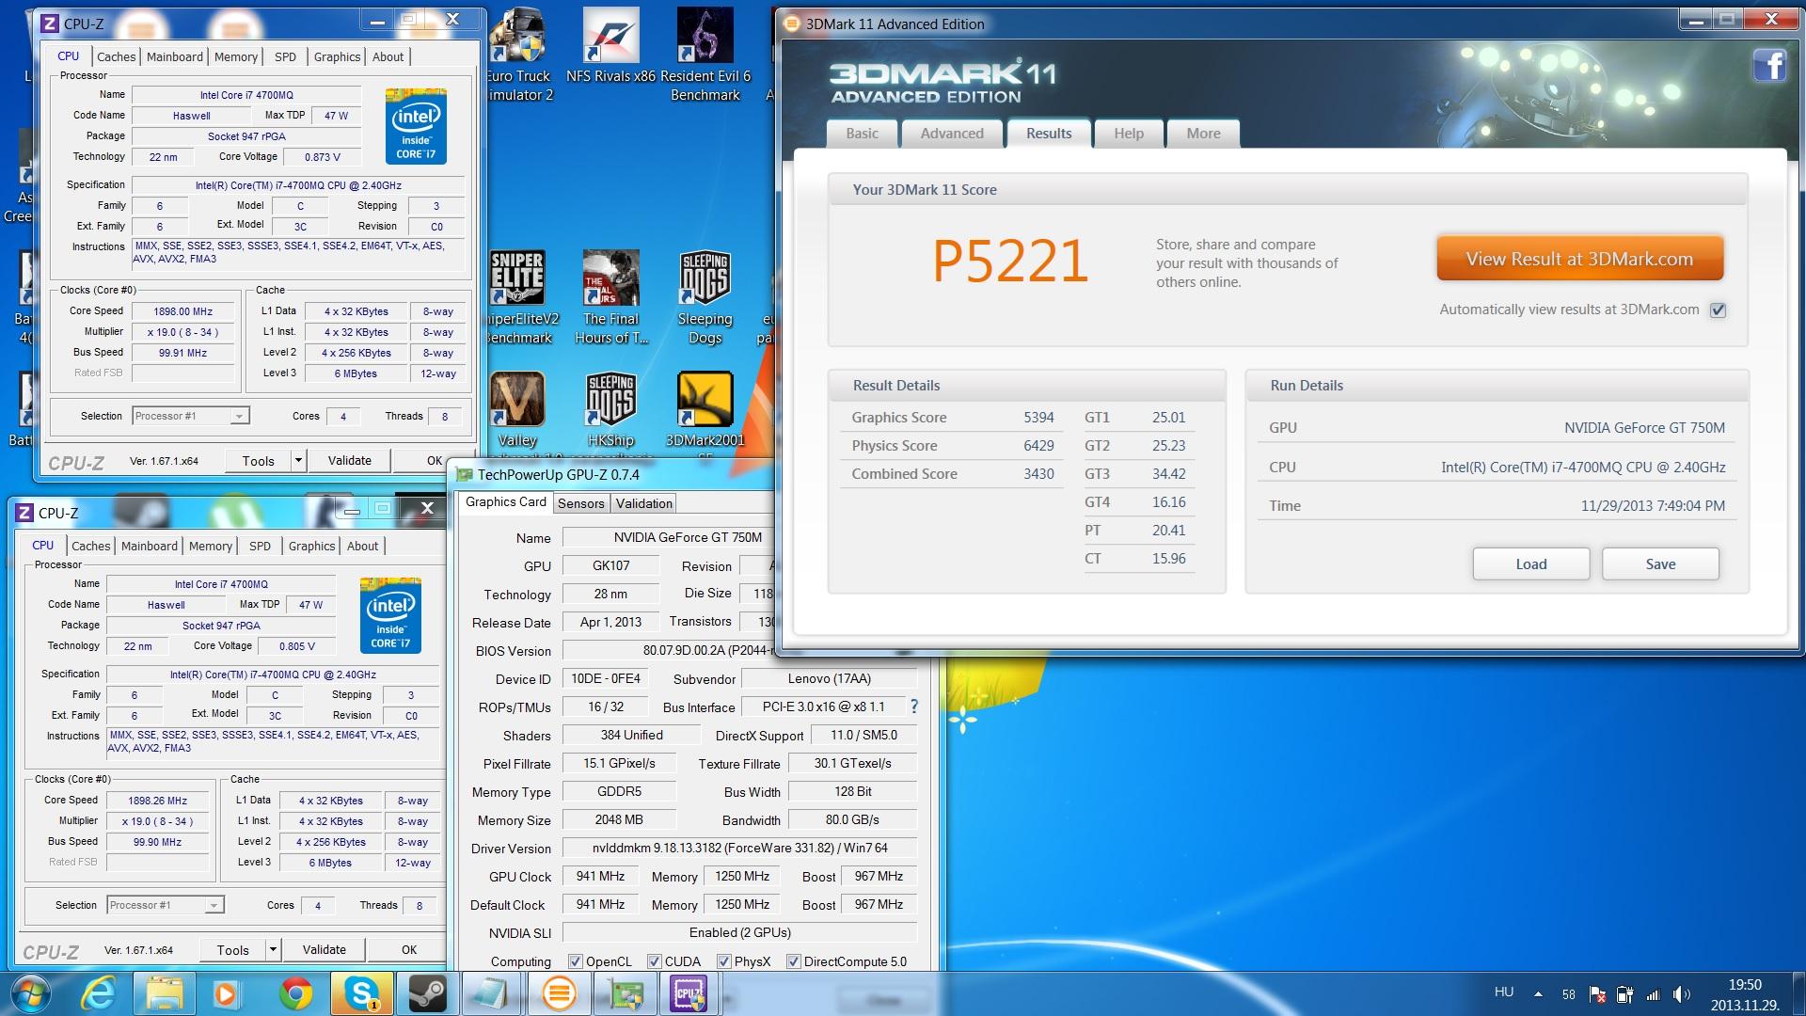The height and width of the screenshot is (1016, 1806).
Task: Open Mainboard tab in upper CPU-Z window
Action: (x=175, y=56)
